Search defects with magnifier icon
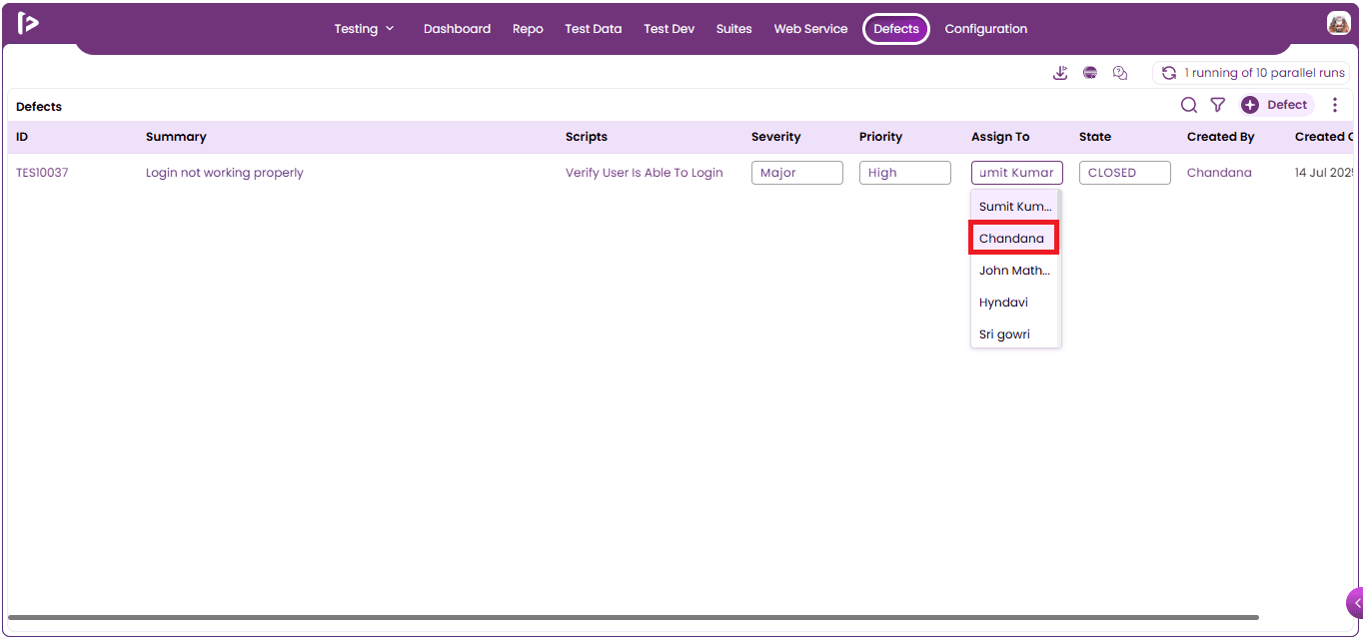Image resolution: width=1363 pixels, height=639 pixels. 1189,105
